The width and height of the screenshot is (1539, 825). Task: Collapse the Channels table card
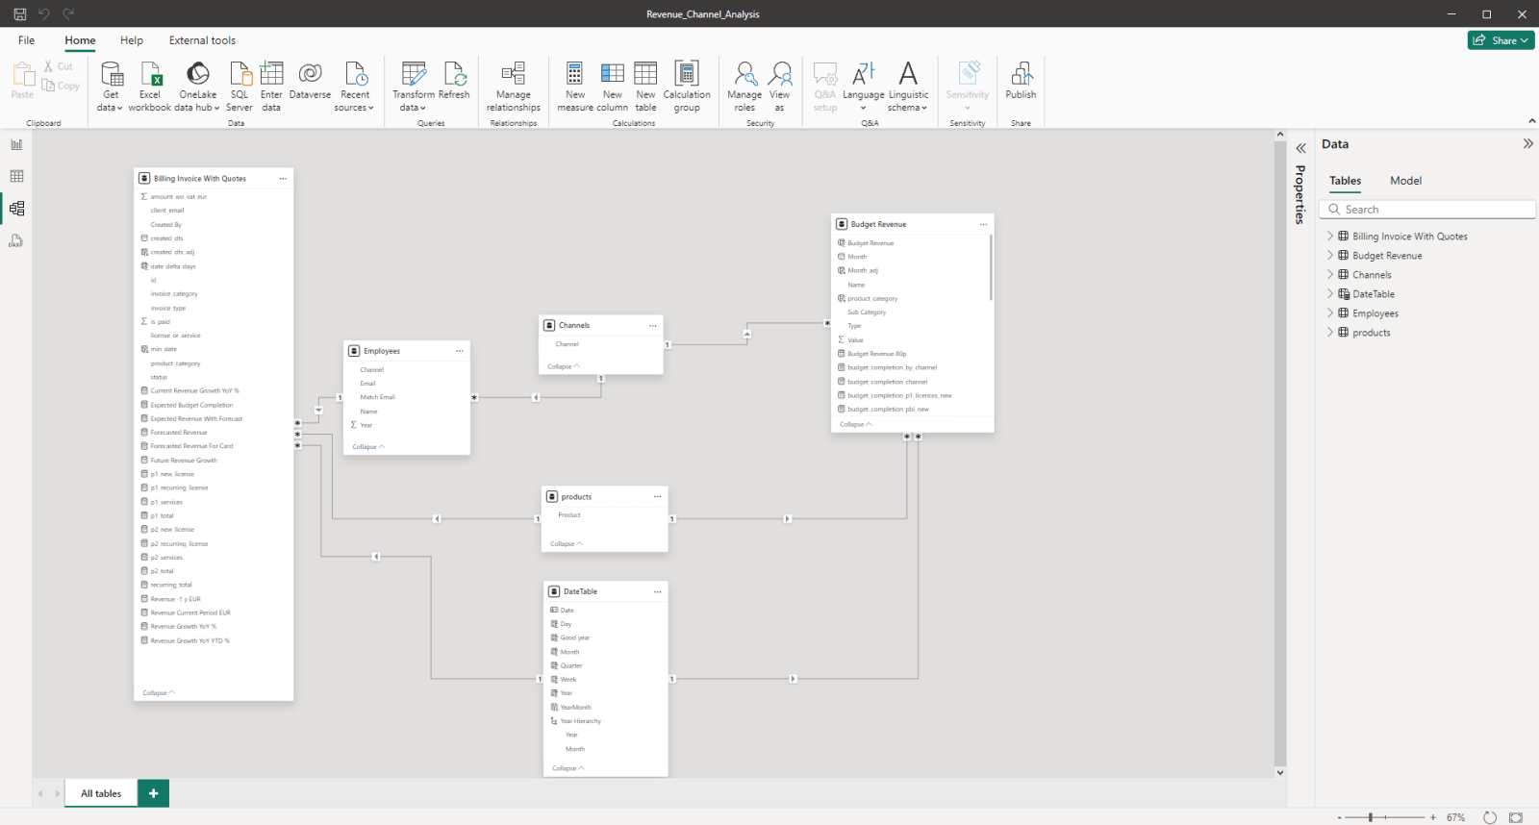coord(564,366)
